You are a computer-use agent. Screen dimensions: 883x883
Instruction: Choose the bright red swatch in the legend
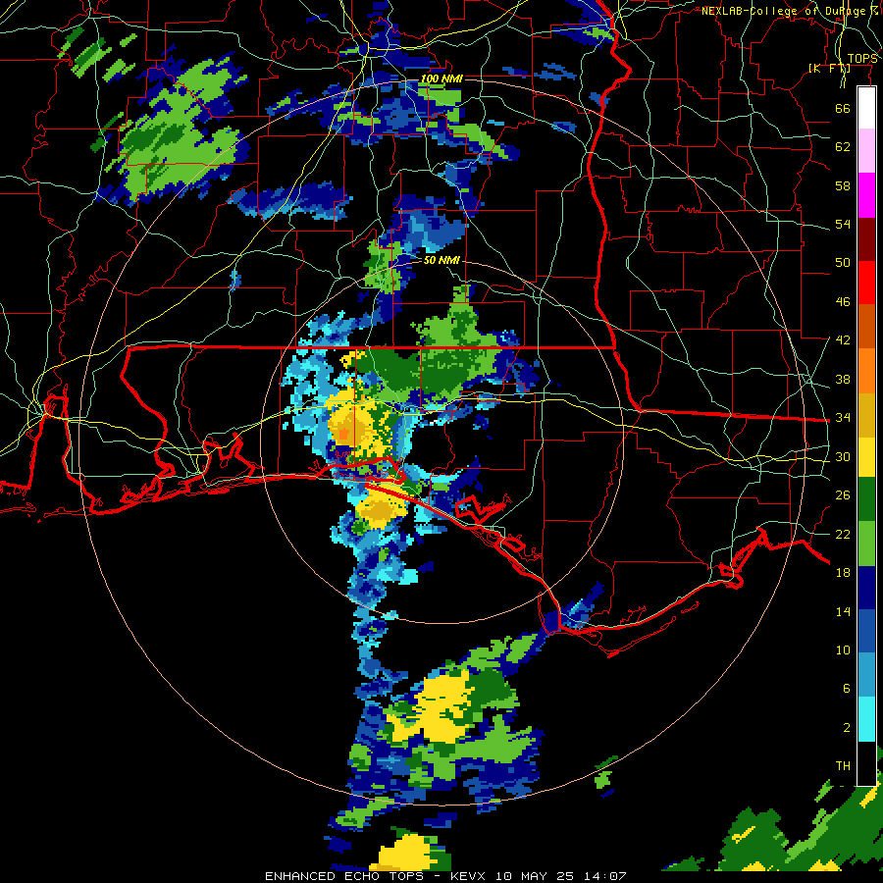coord(866,283)
